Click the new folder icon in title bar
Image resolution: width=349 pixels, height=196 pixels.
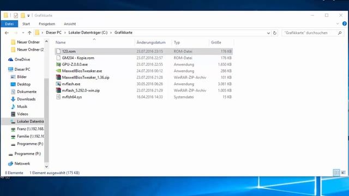[x=23, y=15]
